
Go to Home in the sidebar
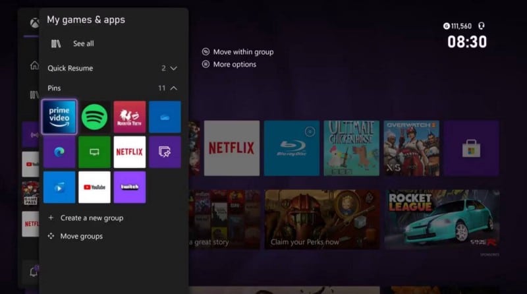[x=34, y=65]
